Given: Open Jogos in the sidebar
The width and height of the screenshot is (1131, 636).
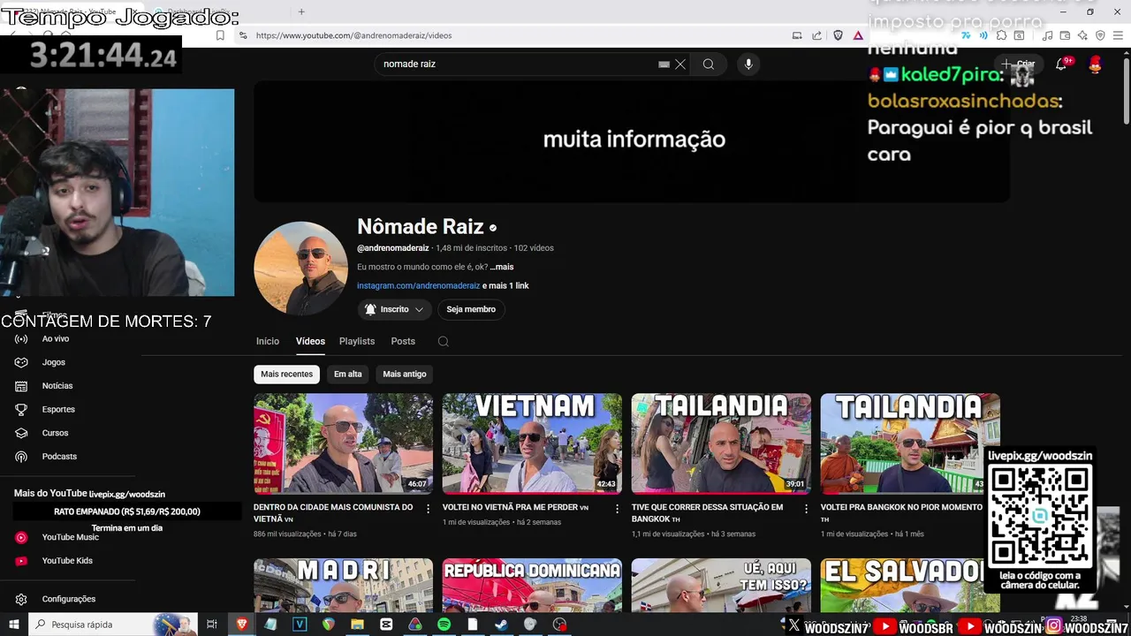Looking at the screenshot, I should (53, 362).
